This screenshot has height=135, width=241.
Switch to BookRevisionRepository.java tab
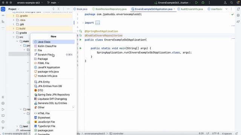pos(110,9)
